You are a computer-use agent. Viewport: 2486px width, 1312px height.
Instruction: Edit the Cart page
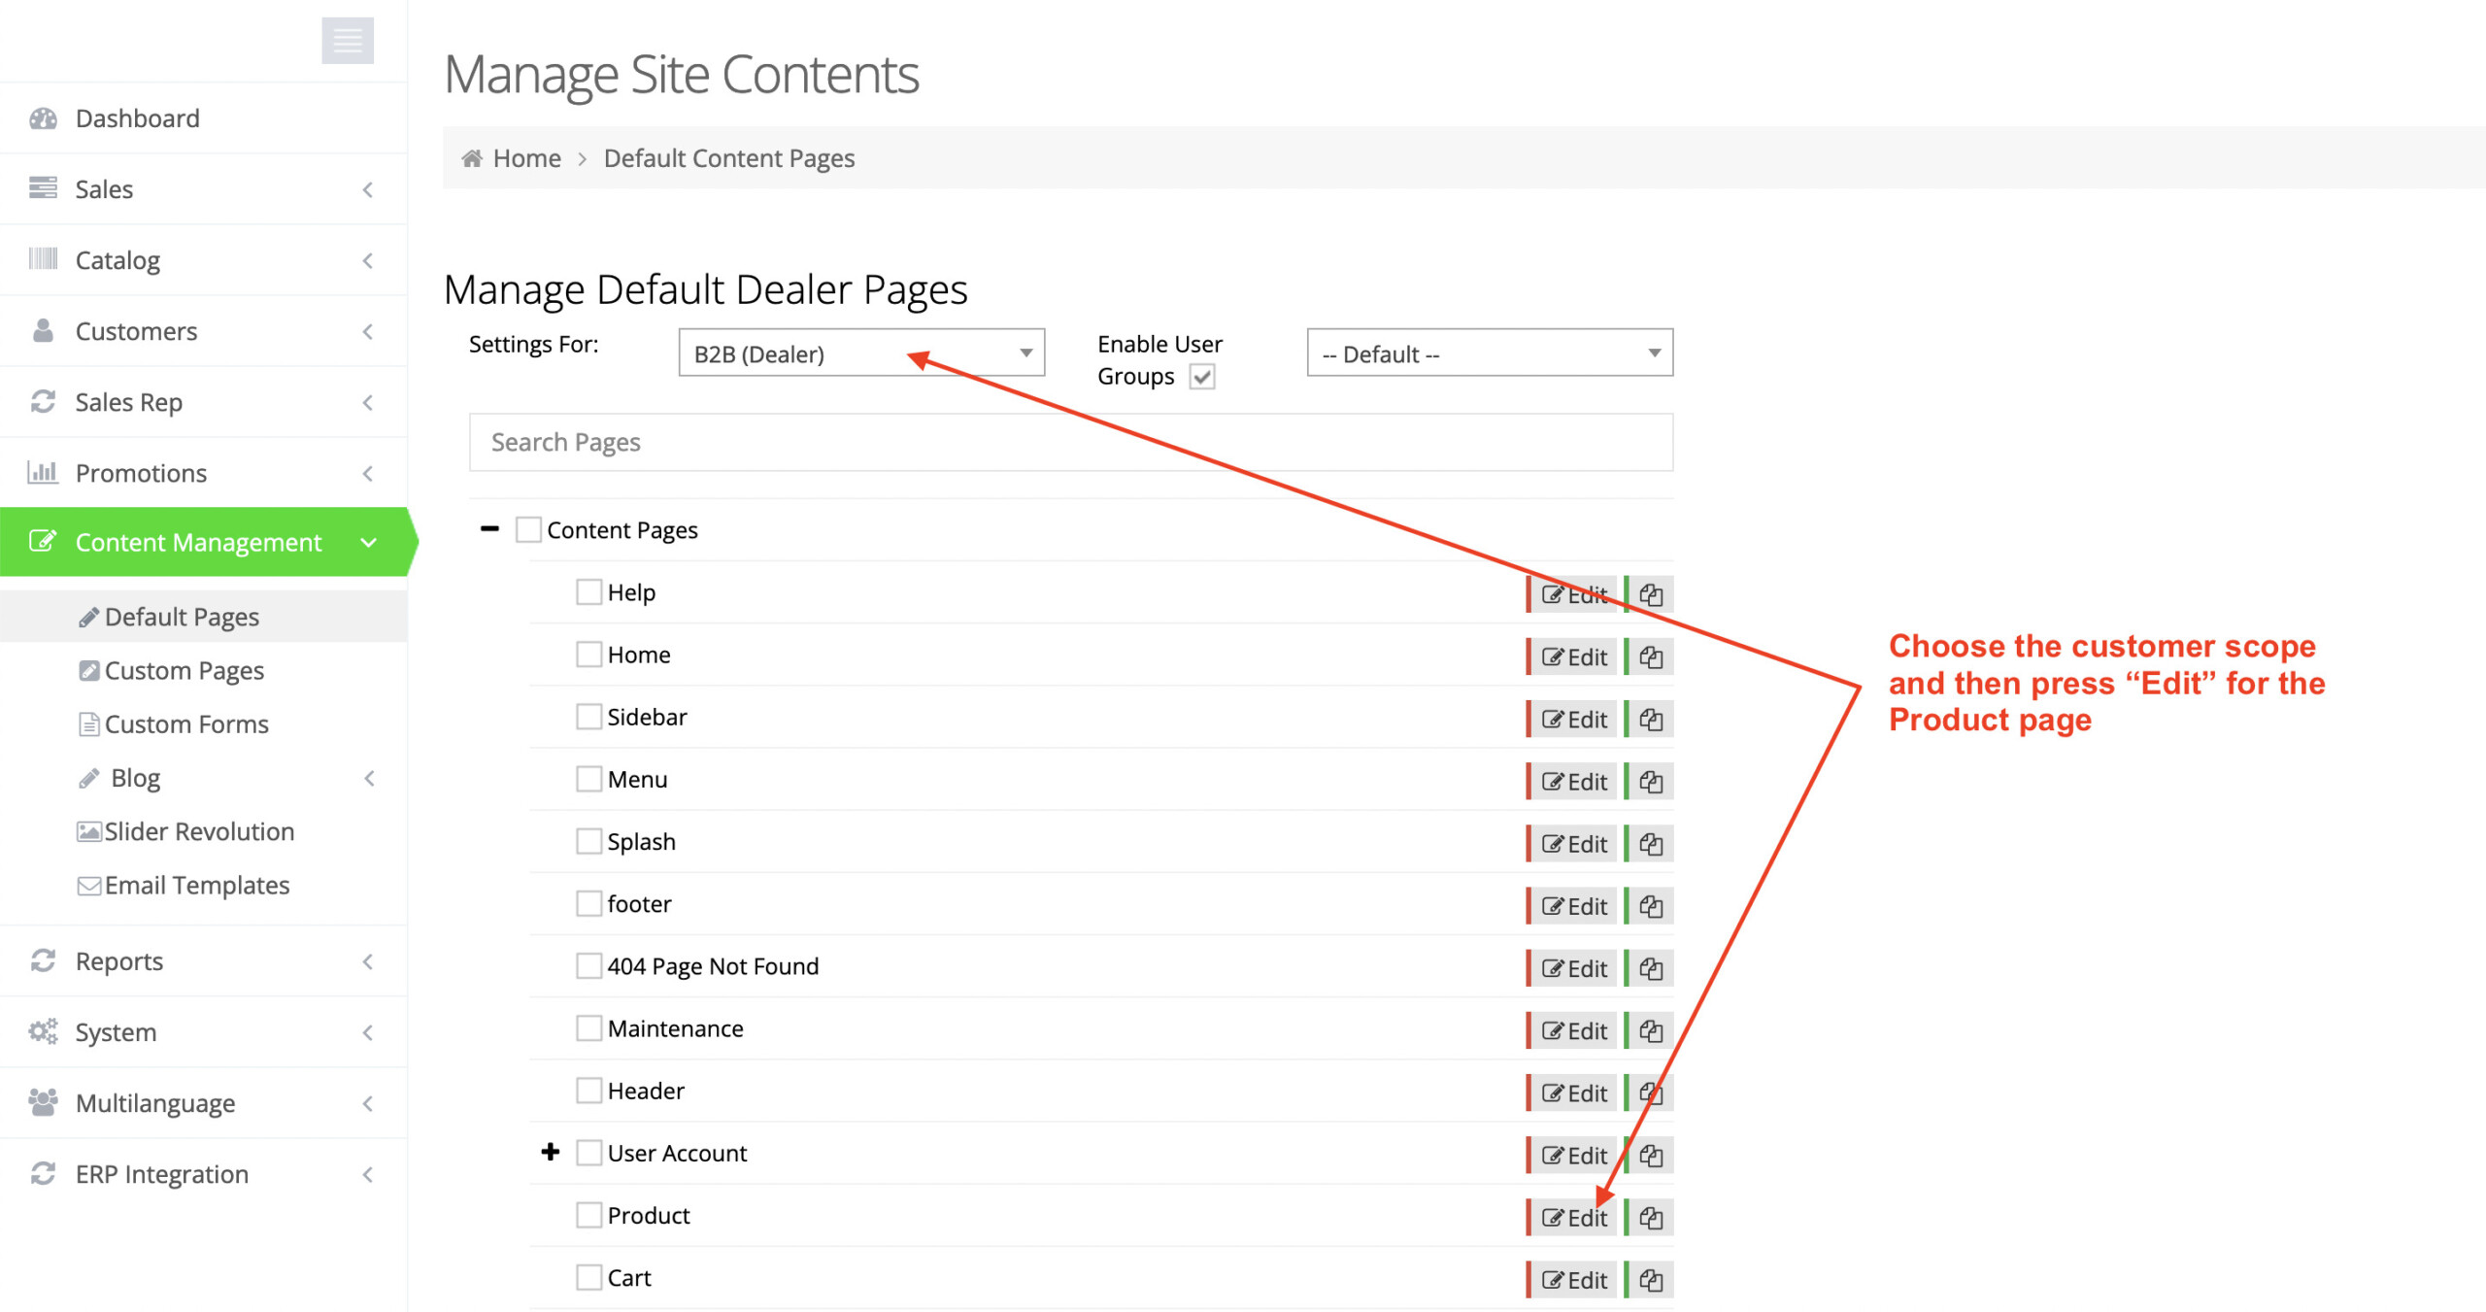[x=1572, y=1280]
